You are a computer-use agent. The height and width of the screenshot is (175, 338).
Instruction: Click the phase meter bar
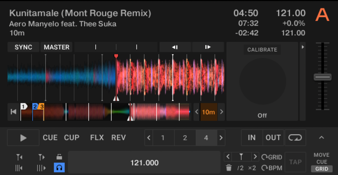click(x=116, y=47)
